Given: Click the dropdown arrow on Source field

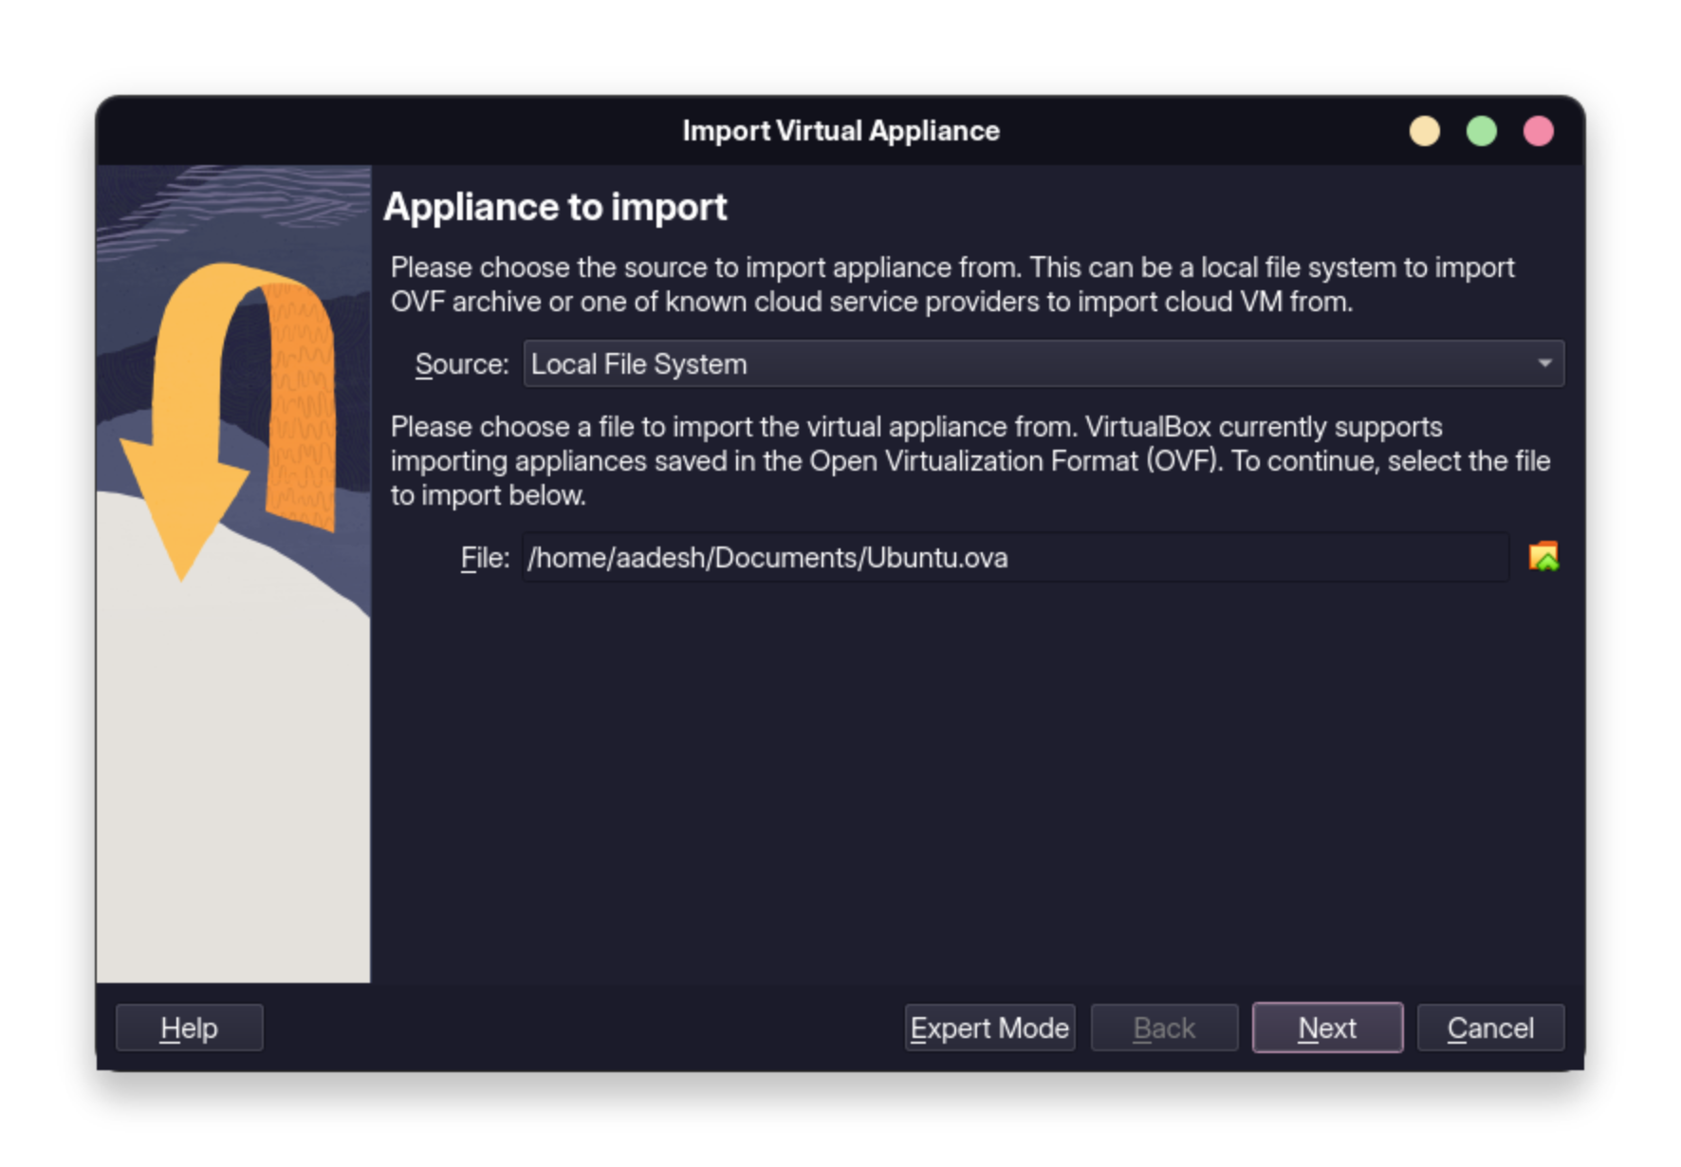Looking at the screenshot, I should [x=1544, y=363].
